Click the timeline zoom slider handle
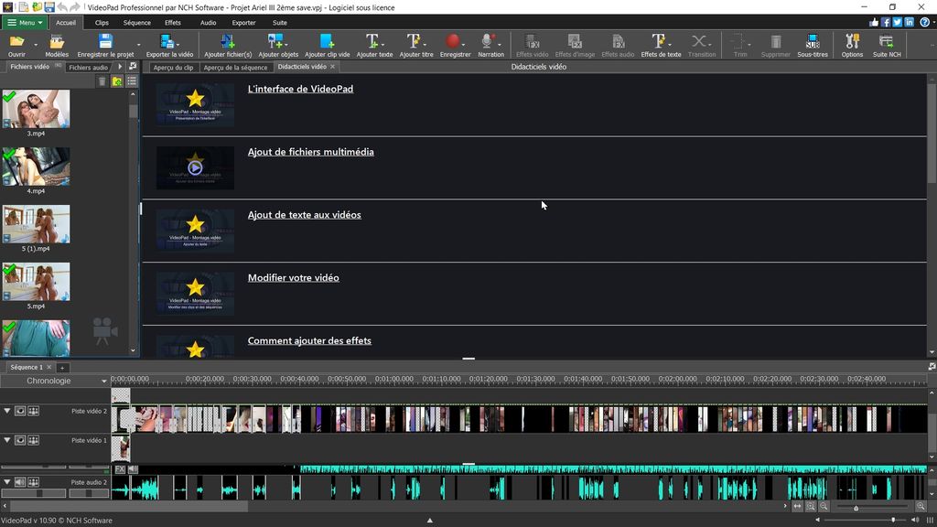The image size is (937, 527). point(856,508)
